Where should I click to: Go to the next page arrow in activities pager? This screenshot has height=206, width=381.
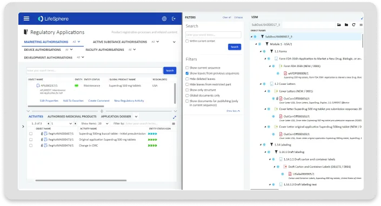[75, 124]
